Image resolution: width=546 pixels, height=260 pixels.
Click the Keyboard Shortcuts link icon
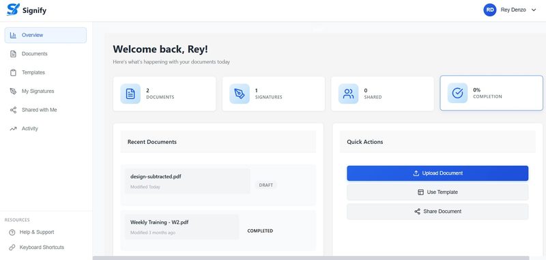point(12,248)
